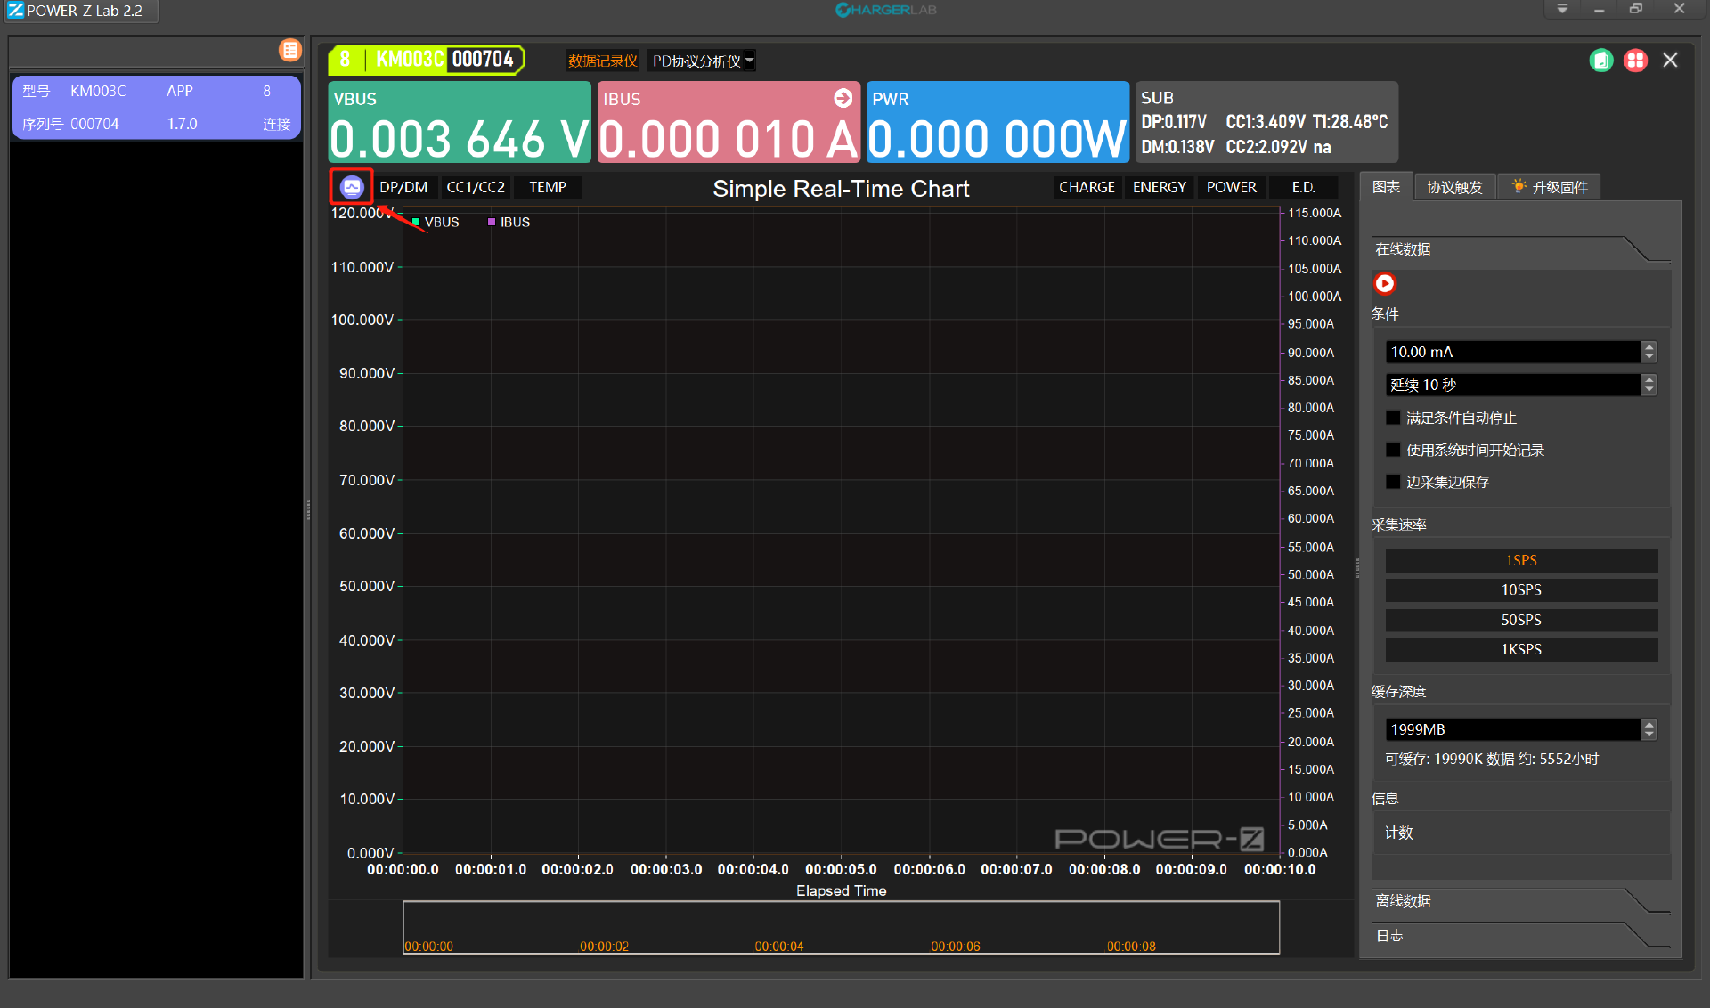Click the orange list icon in the left panel
The image size is (1710, 1008).
tap(289, 50)
